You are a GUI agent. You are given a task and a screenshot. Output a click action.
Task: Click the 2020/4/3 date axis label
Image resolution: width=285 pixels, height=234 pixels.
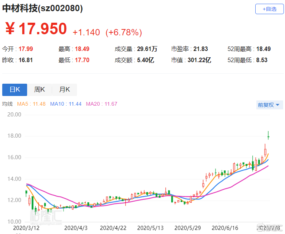pos(76,228)
